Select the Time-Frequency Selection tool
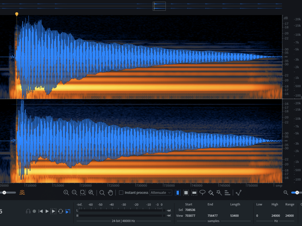Viewport: 302px width, 226px height. coord(186,192)
